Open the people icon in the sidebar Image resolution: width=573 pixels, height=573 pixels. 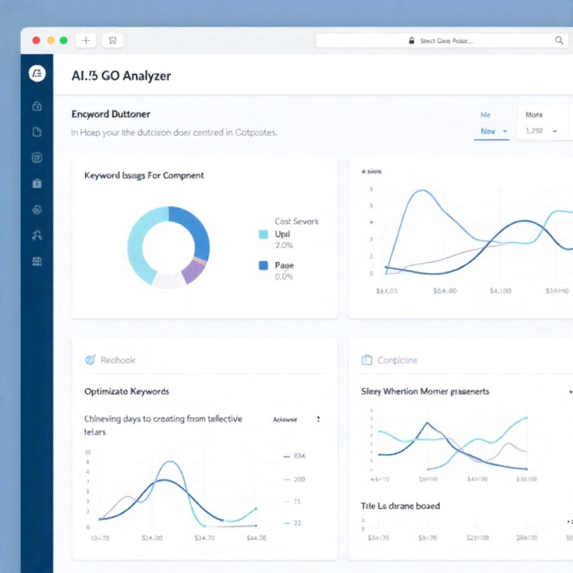37,236
